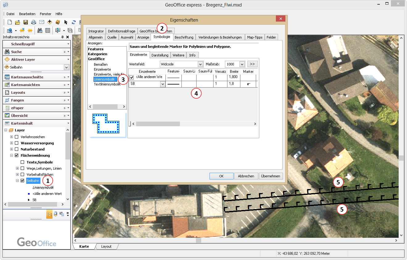Uncheck the Seilbahn layer visibility checkbox
The height and width of the screenshot is (260, 407).
(x=22, y=180)
